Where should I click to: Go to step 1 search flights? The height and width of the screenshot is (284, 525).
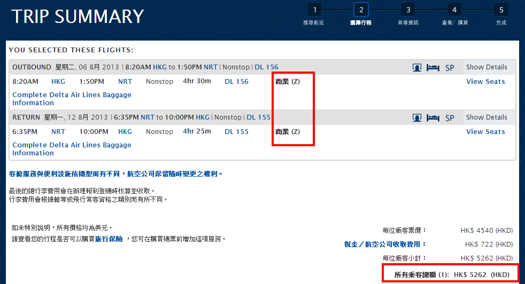[x=315, y=10]
